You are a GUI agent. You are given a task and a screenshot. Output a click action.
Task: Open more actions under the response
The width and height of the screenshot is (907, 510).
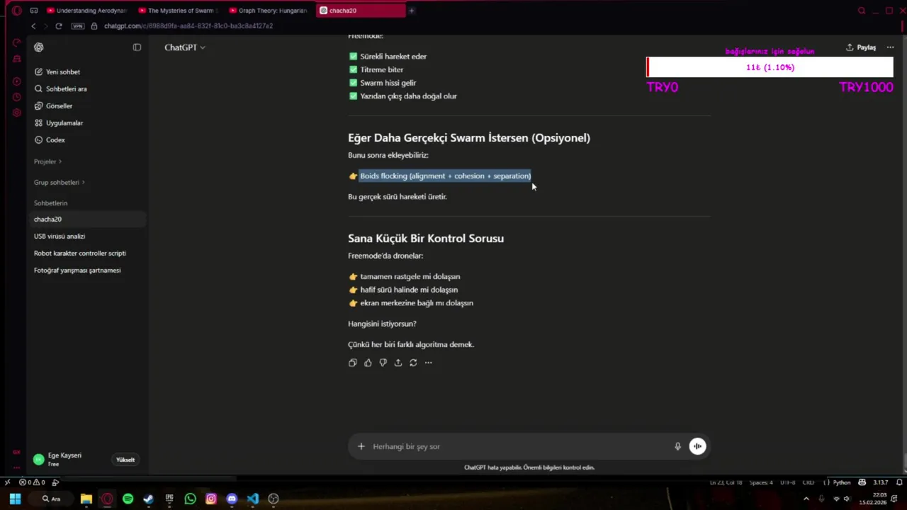428,363
